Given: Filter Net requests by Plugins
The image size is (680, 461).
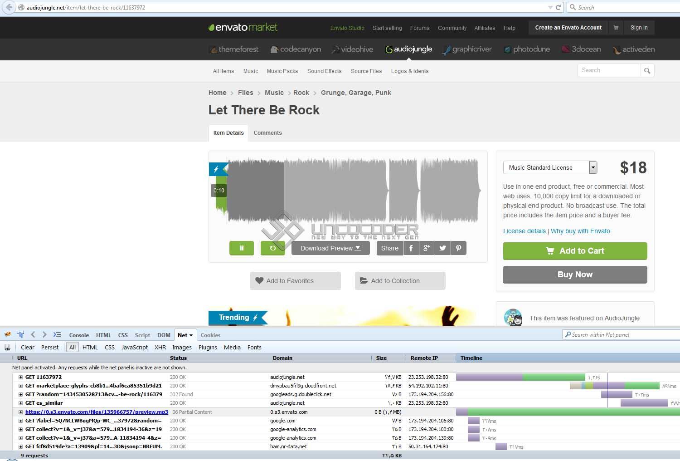Looking at the screenshot, I should [208, 348].
